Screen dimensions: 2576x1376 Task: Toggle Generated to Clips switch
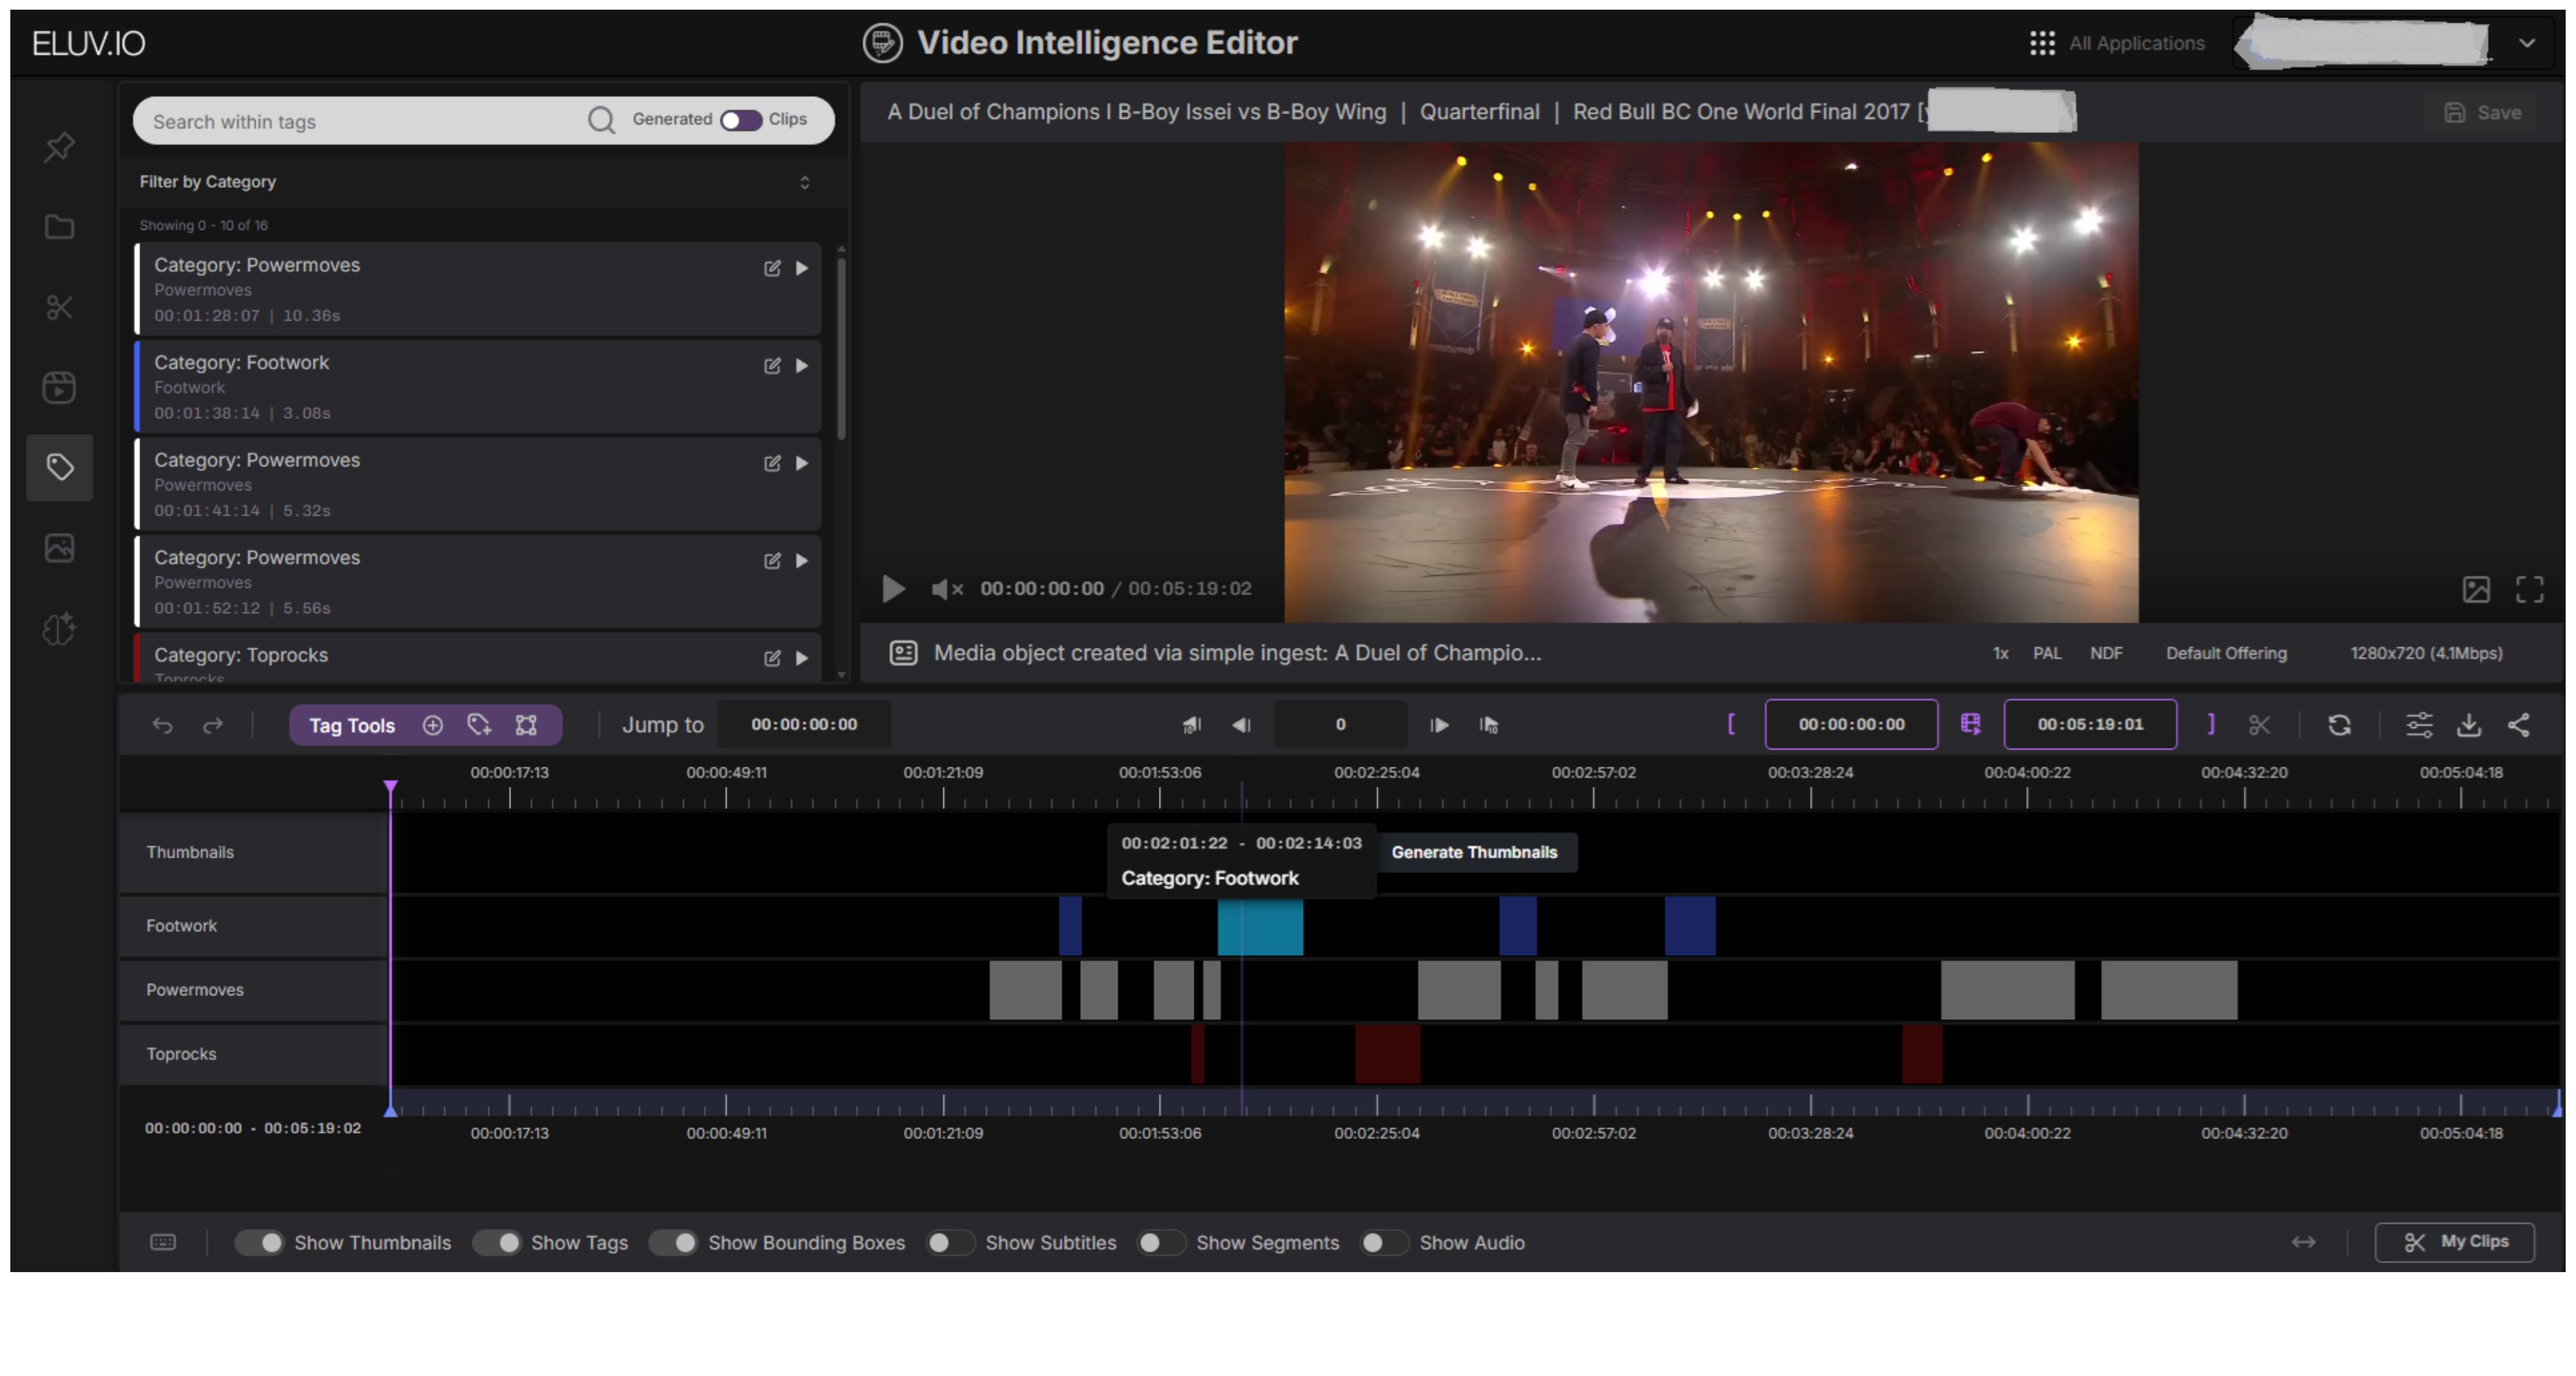[x=740, y=120]
